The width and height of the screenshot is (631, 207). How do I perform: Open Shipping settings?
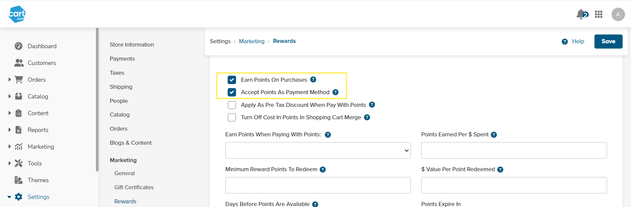click(x=121, y=87)
